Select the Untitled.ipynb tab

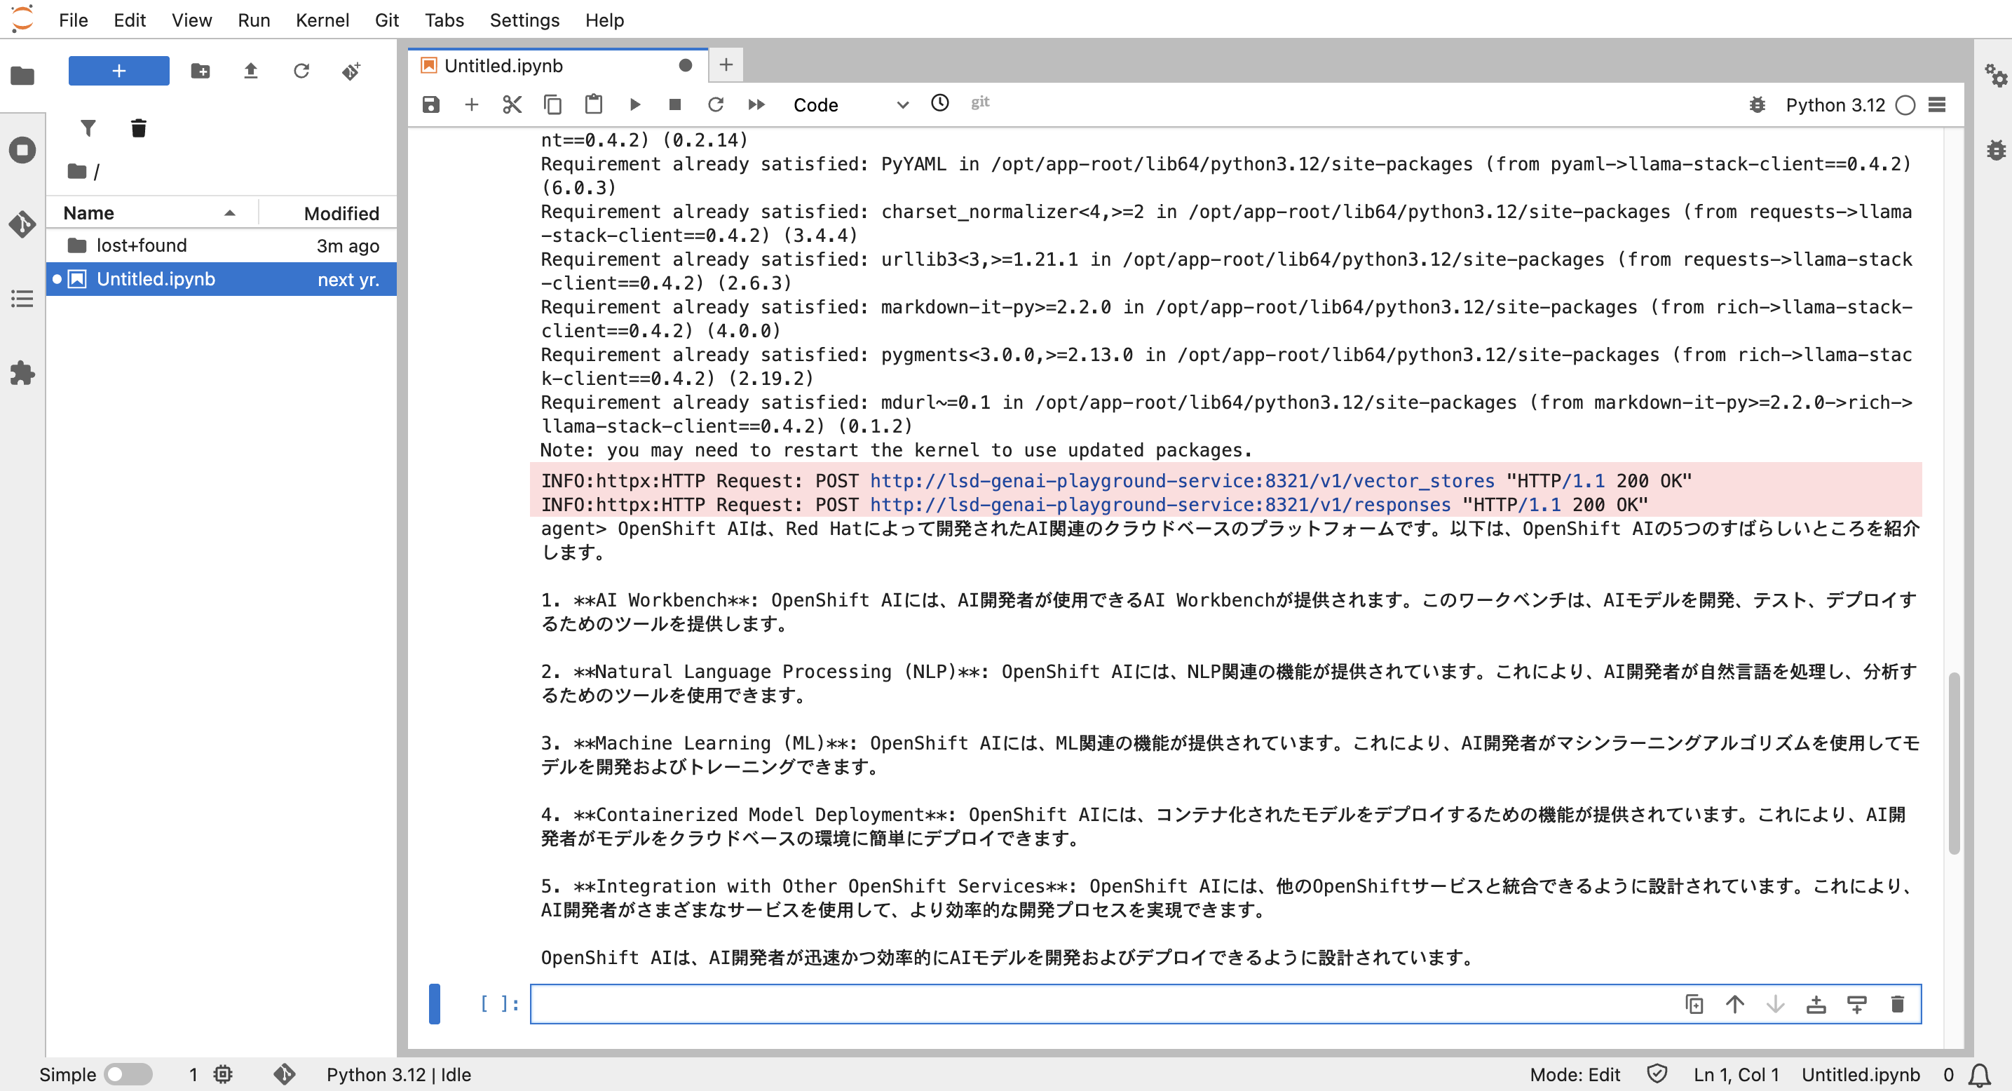tap(504, 66)
